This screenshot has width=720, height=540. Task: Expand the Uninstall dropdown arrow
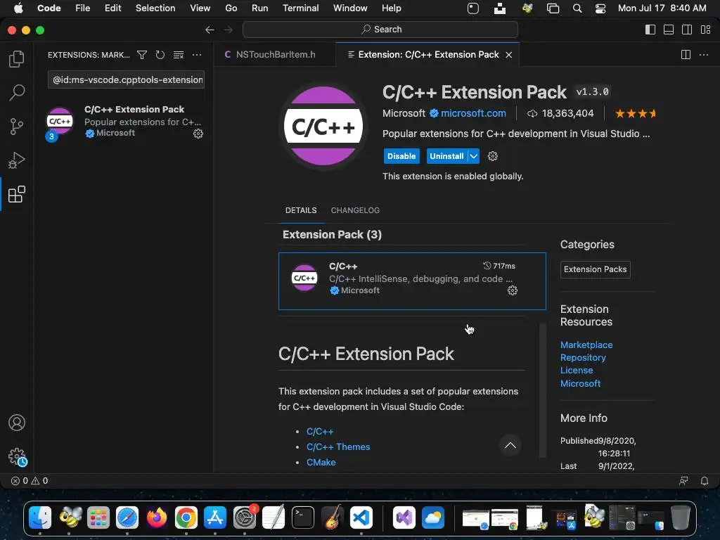473,156
